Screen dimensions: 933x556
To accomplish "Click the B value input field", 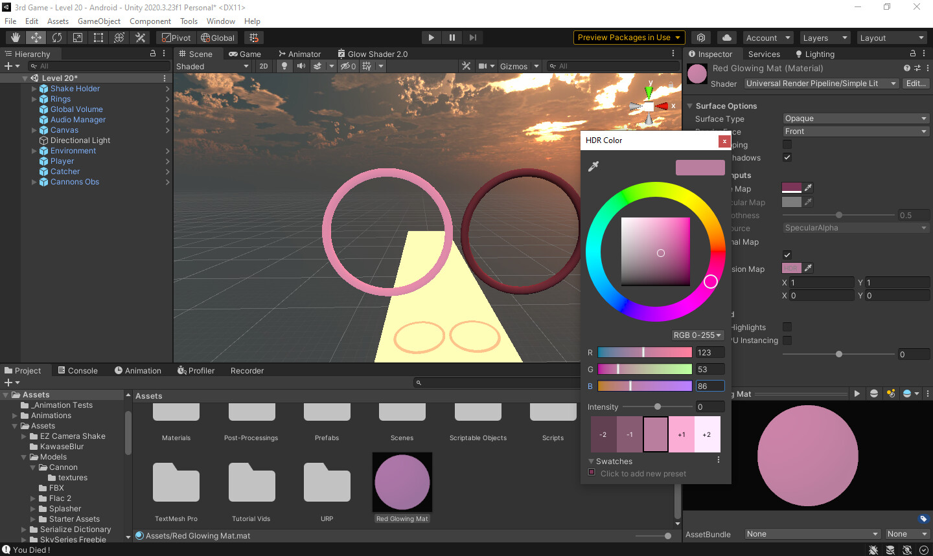I will [x=710, y=384].
